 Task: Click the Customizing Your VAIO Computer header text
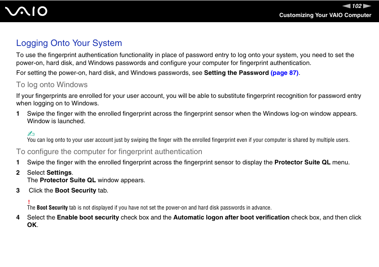pos(325,15)
